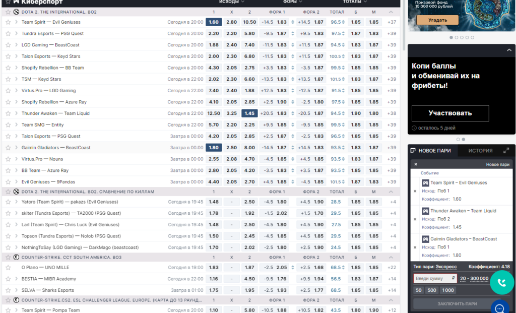This screenshot has height=313, width=516.
Task: Click the Участвовать button
Action: tap(450, 113)
